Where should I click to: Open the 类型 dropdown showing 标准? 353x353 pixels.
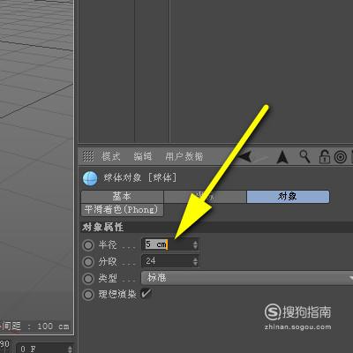(x=247, y=278)
